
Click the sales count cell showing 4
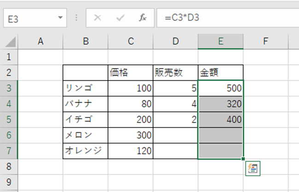(x=175, y=104)
